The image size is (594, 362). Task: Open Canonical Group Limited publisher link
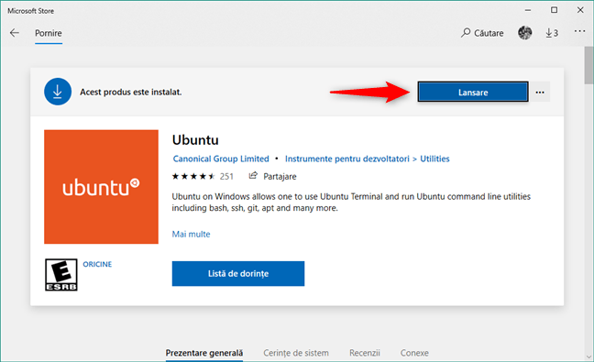click(221, 159)
